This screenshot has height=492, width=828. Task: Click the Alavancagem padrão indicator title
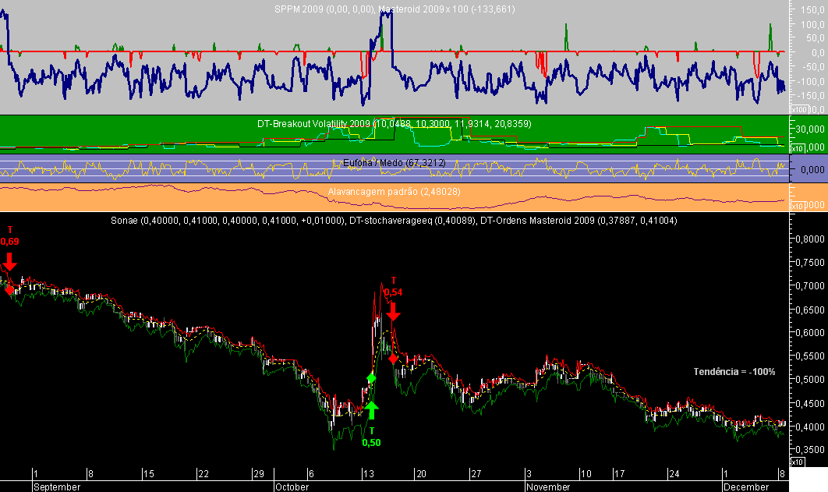click(394, 192)
